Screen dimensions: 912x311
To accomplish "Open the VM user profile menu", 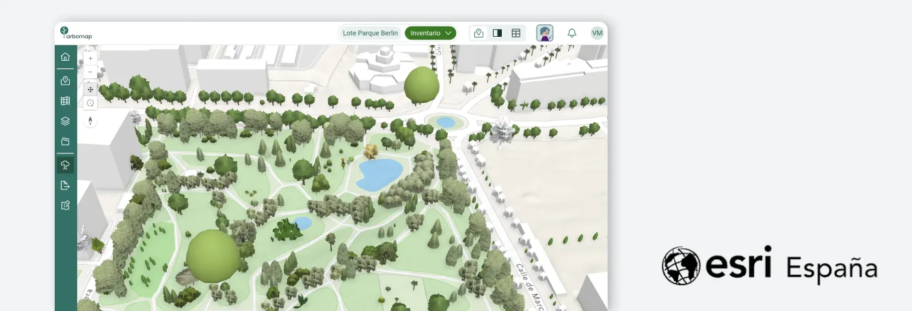I will pyautogui.click(x=598, y=33).
